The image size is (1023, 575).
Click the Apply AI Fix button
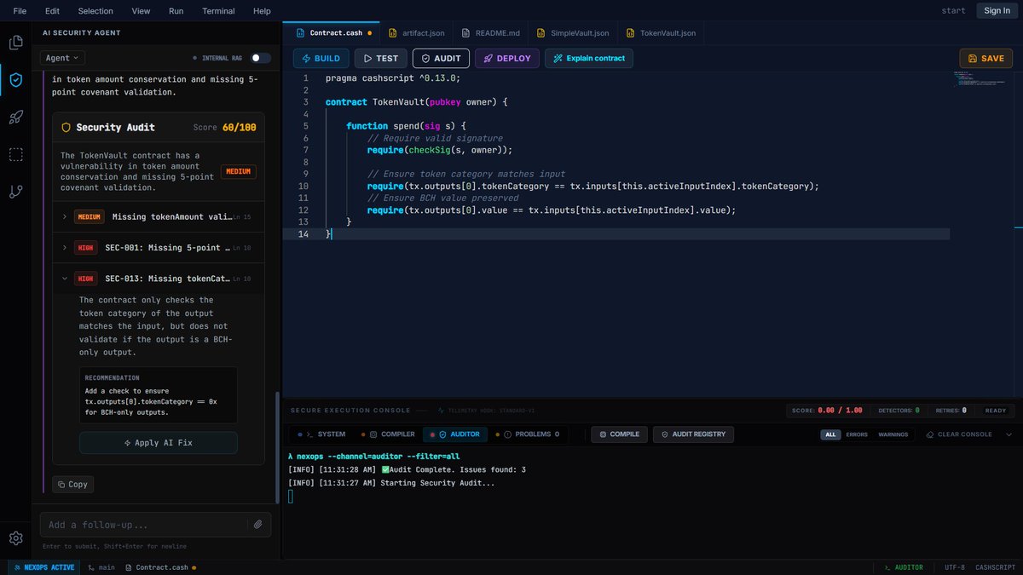tap(159, 443)
